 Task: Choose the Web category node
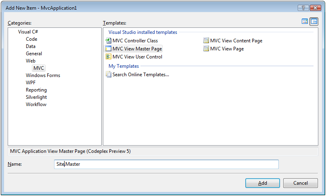coord(31,61)
